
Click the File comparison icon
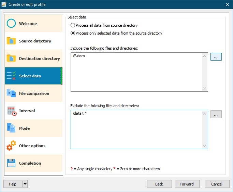(11, 93)
